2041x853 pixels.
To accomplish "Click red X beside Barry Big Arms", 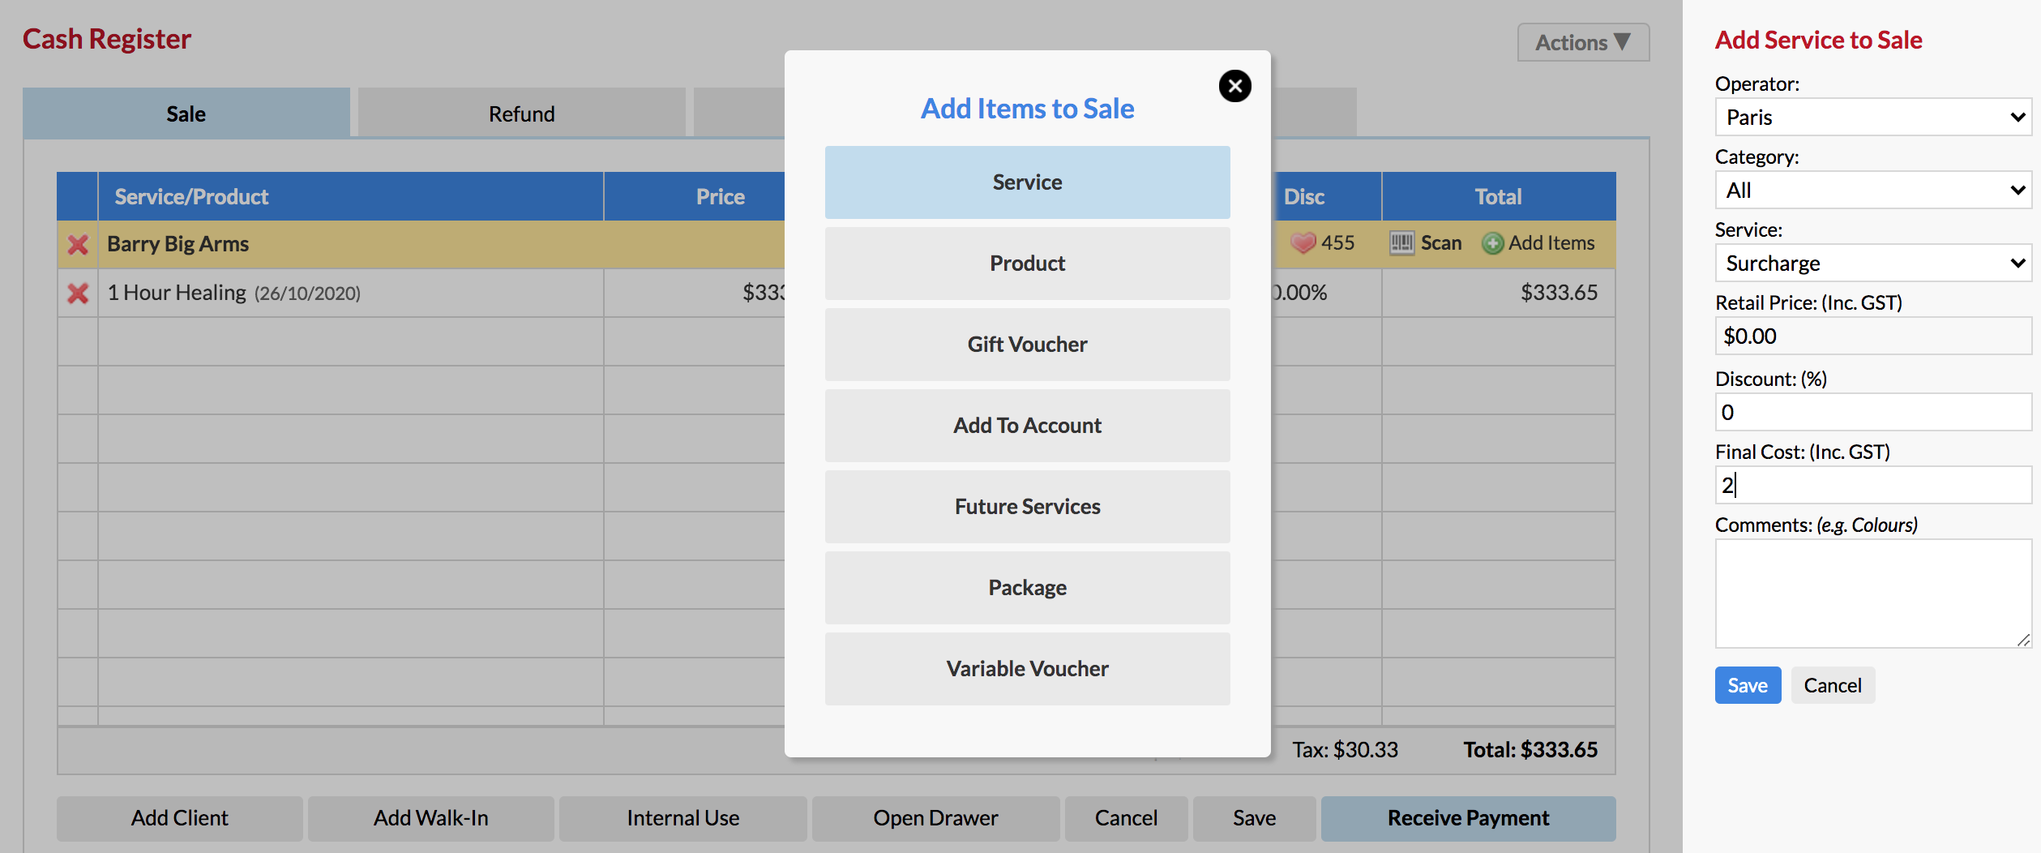I will pos(78,244).
